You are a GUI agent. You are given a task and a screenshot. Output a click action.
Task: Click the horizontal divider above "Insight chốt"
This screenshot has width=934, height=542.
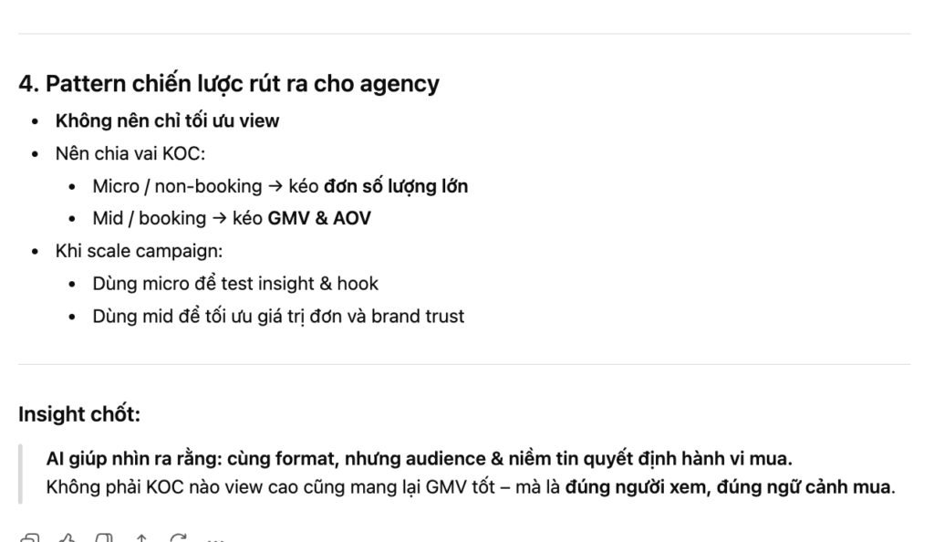[464, 365]
